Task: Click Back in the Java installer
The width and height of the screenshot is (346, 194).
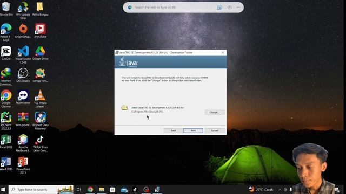Action: pyautogui.click(x=173, y=130)
